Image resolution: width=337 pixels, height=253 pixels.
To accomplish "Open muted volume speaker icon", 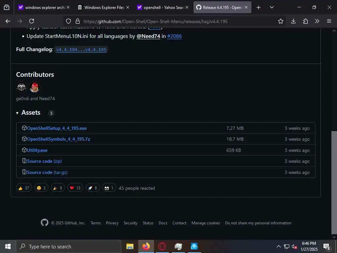I will pos(295,246).
